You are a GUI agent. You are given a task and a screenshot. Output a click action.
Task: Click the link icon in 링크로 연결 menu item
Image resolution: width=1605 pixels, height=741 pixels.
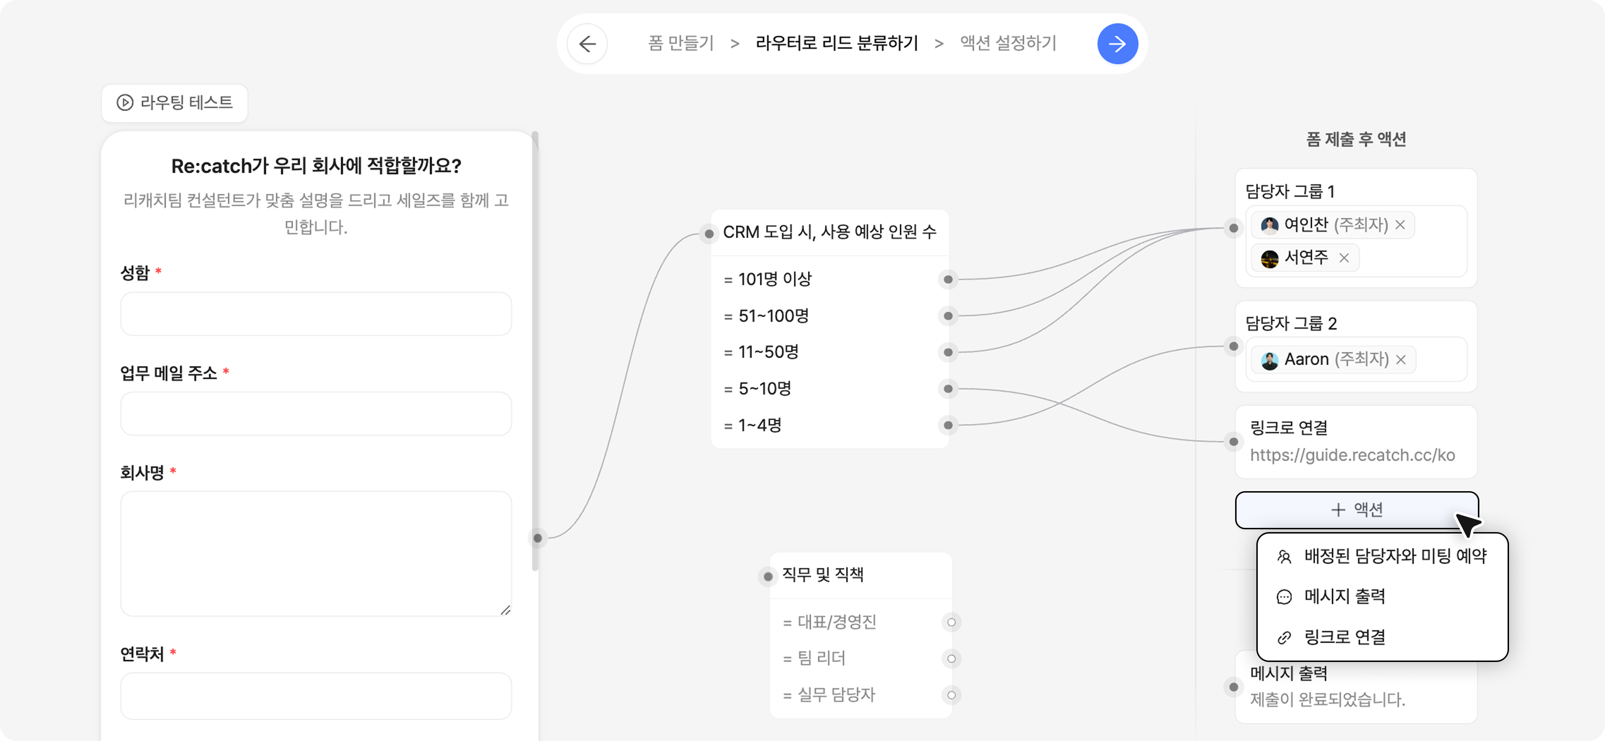(x=1284, y=637)
